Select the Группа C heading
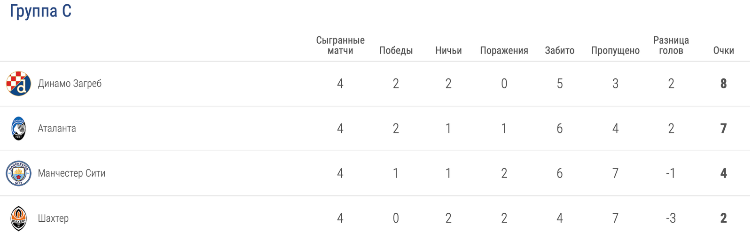This screenshot has width=752, height=241. tap(40, 11)
